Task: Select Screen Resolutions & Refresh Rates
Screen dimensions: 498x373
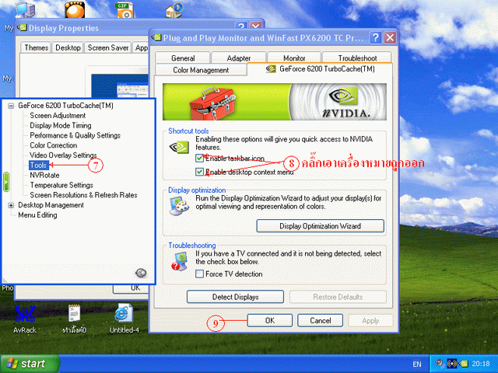Action: click(83, 195)
